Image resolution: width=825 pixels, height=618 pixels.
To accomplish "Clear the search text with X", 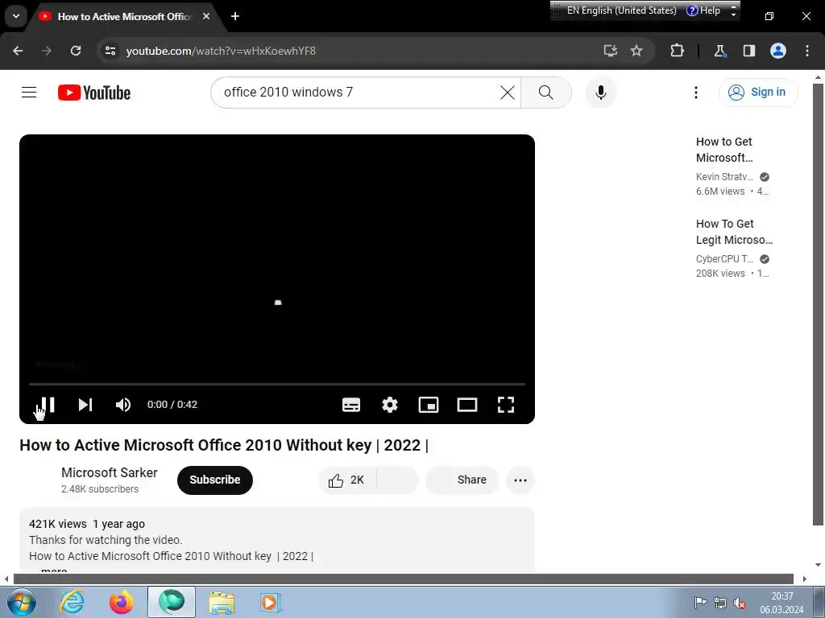I will click(x=508, y=93).
